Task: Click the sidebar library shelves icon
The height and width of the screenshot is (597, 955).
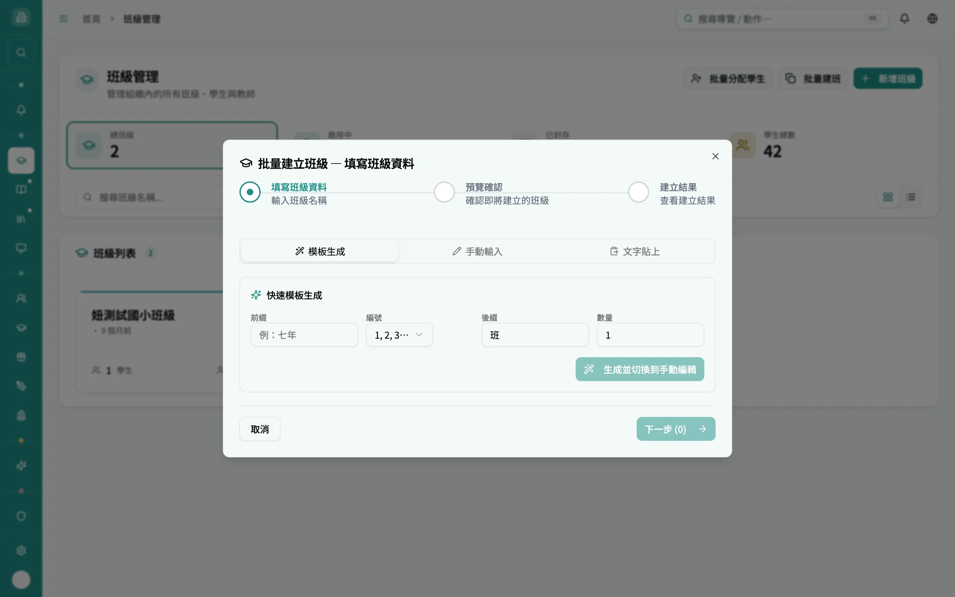Action: click(x=21, y=219)
